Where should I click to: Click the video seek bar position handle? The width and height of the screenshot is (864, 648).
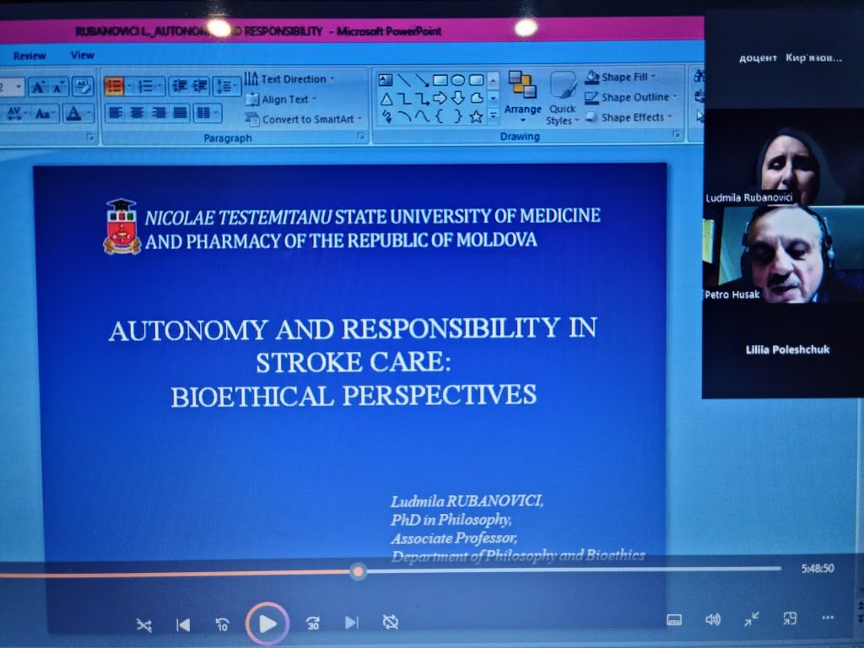tap(359, 571)
